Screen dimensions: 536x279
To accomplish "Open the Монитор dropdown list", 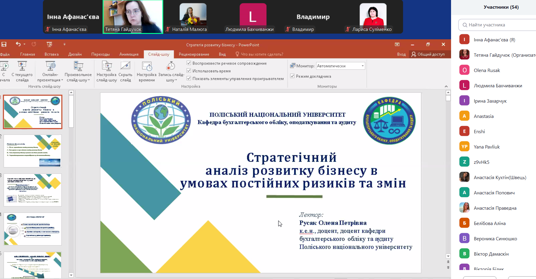I will pyautogui.click(x=363, y=66).
